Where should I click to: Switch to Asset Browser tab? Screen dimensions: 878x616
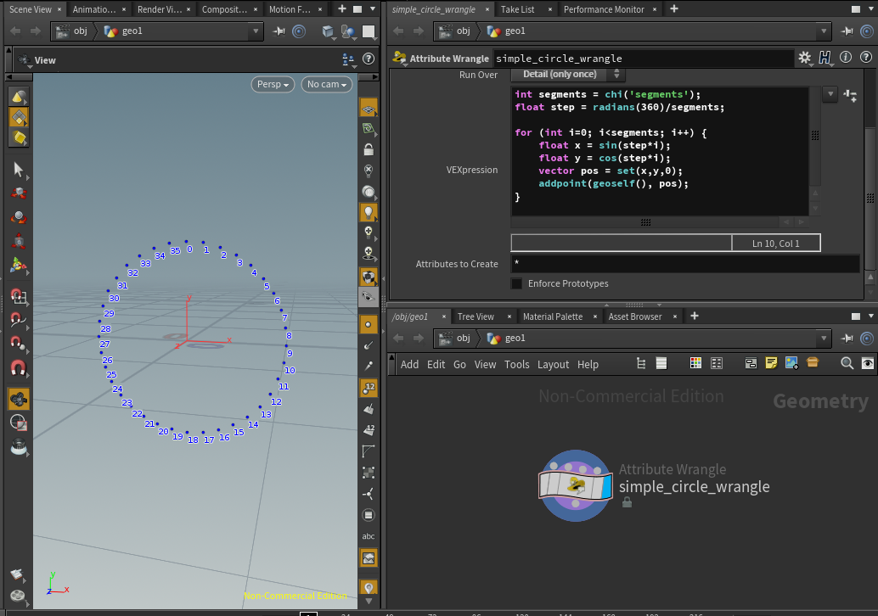pyautogui.click(x=635, y=316)
